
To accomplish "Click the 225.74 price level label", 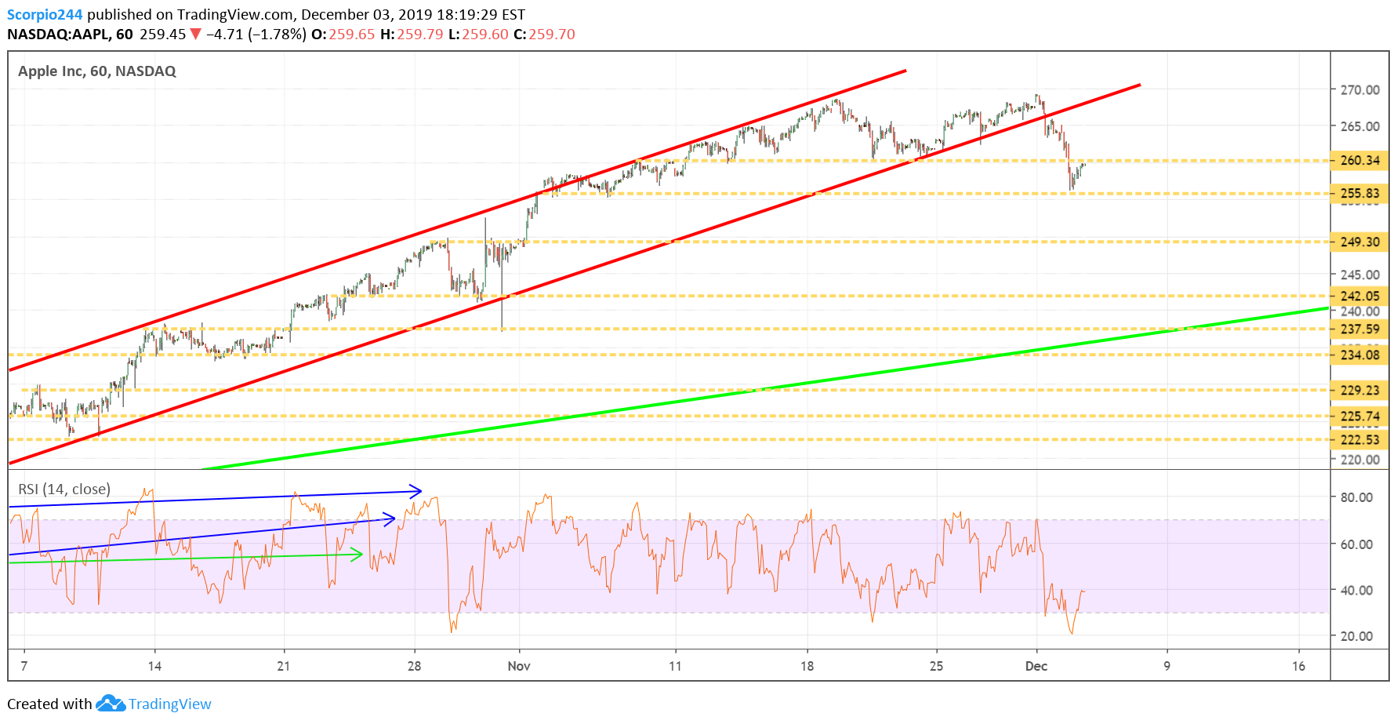I will (x=1359, y=416).
